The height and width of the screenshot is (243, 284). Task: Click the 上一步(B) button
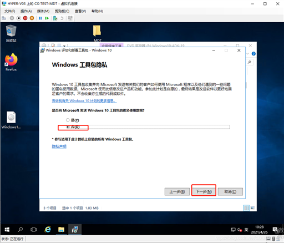pyautogui.click(x=177, y=191)
